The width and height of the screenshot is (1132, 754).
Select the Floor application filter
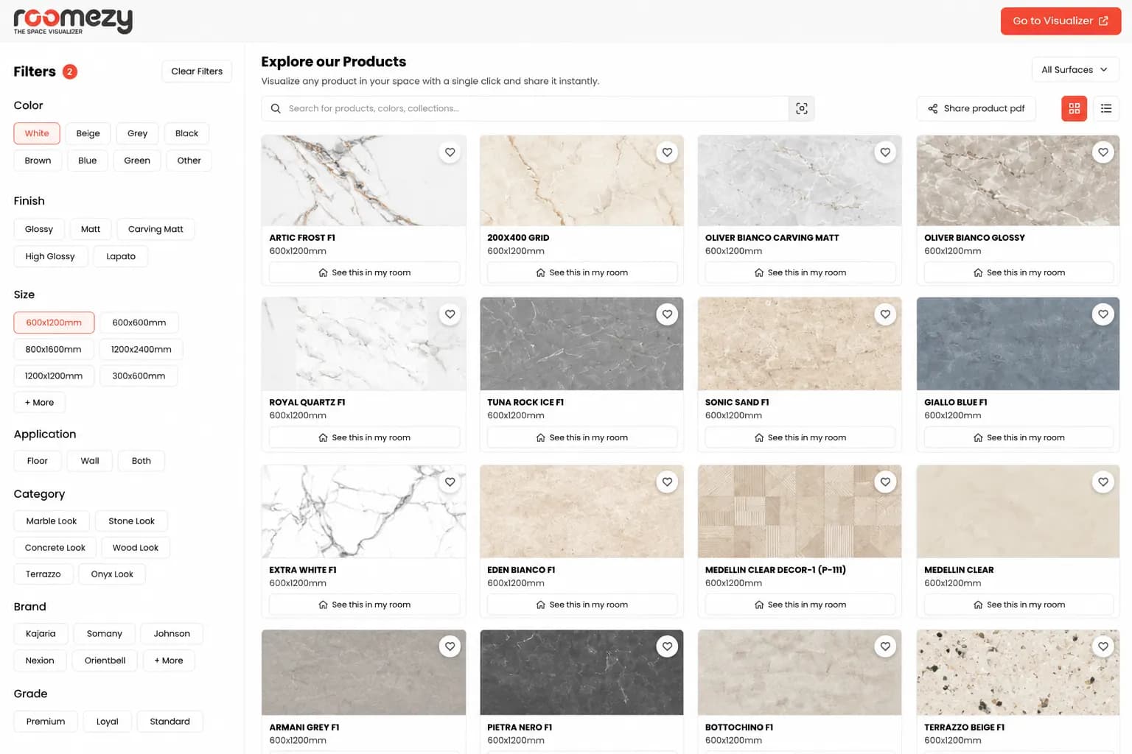pos(37,461)
